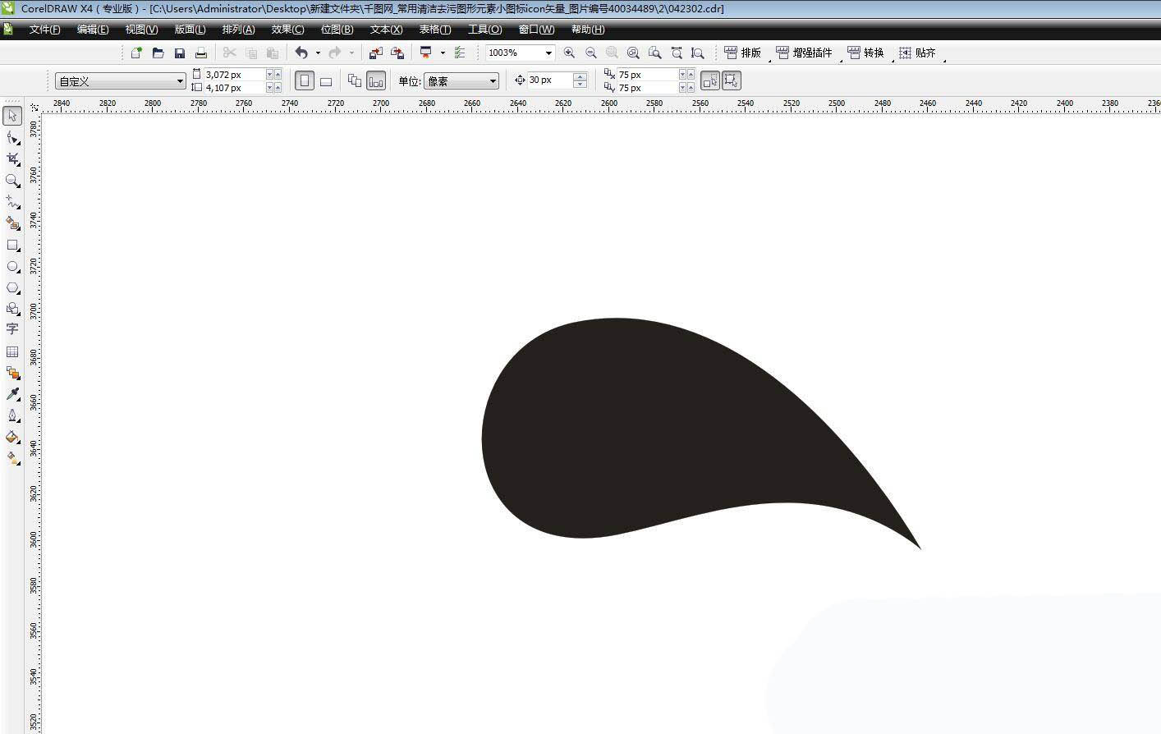Choose the Rectangle tool
Screen dimensions: 1161x734
[x=12, y=245]
